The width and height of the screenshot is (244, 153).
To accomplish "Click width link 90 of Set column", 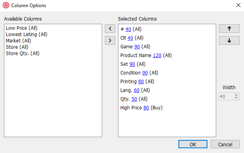I will tap(132, 64).
